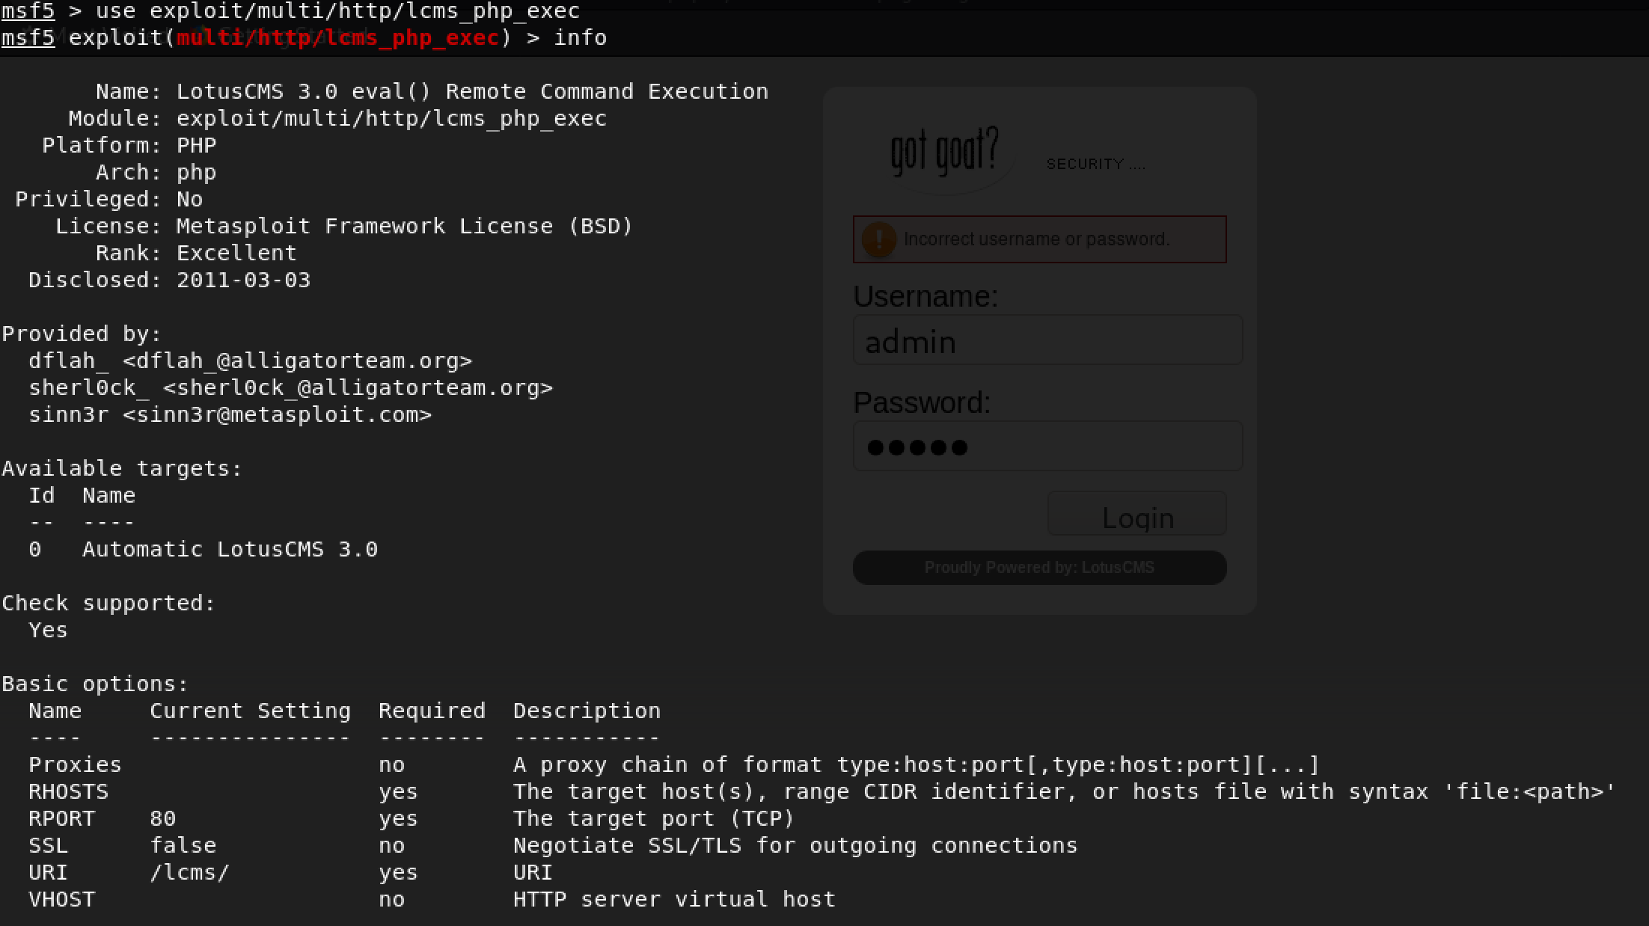Click the Disclosed date '2011-03-03'

pyautogui.click(x=243, y=280)
